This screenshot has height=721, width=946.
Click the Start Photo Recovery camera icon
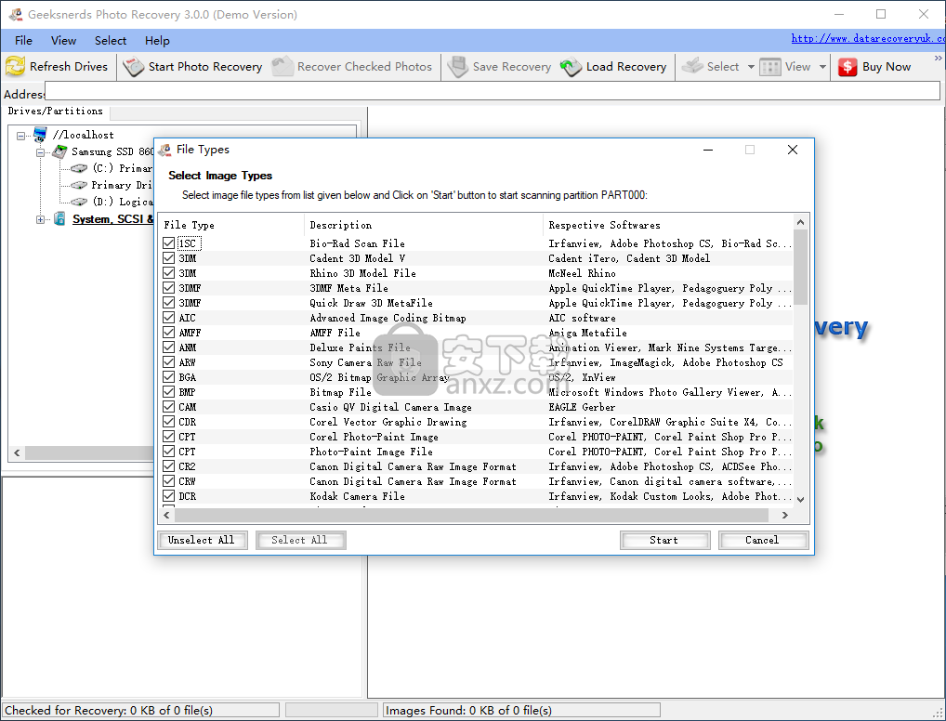pyautogui.click(x=133, y=66)
